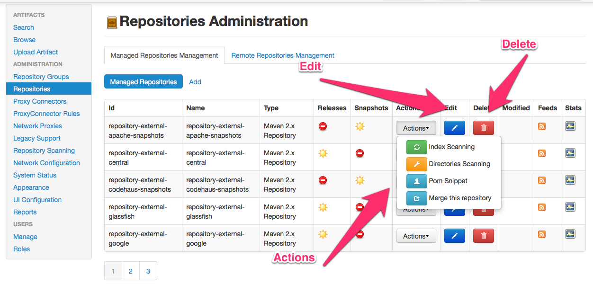Click edit pencil for repository-external-google
This screenshot has width=593, height=284.
454,236
